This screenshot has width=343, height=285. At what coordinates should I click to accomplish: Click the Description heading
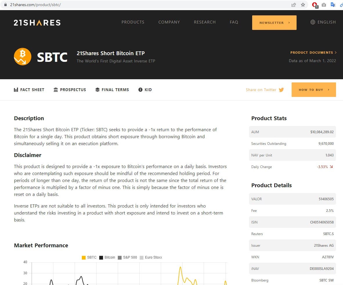click(29, 118)
